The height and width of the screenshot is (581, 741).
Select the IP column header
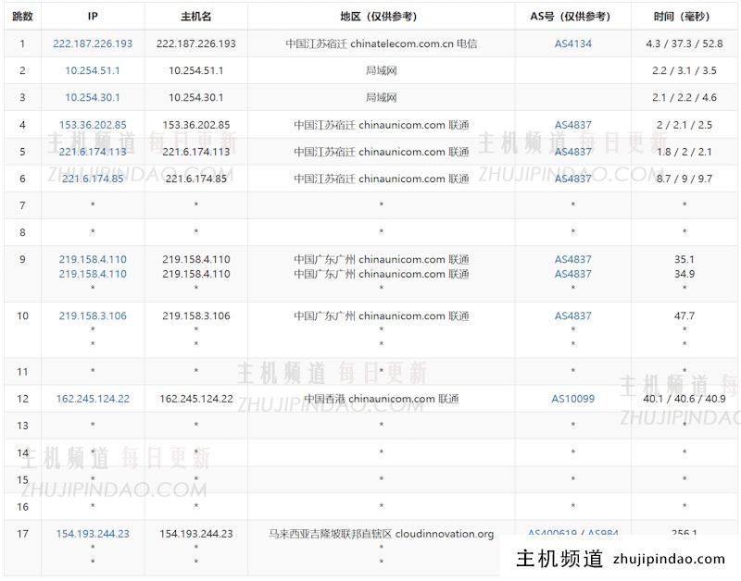click(93, 17)
